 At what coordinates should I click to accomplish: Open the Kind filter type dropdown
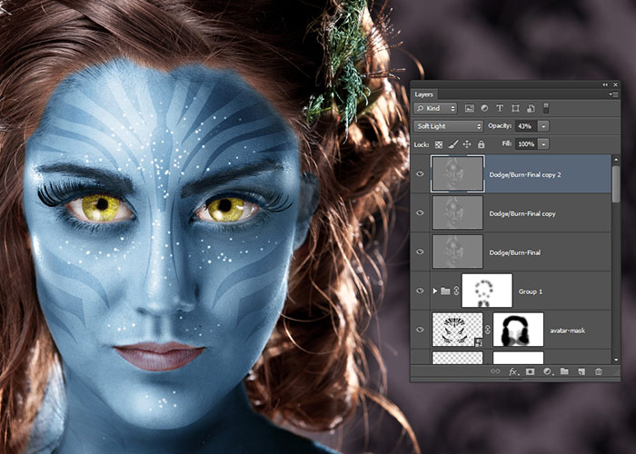(x=435, y=108)
